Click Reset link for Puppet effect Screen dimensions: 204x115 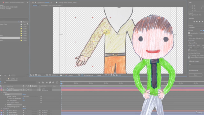(24, 94)
